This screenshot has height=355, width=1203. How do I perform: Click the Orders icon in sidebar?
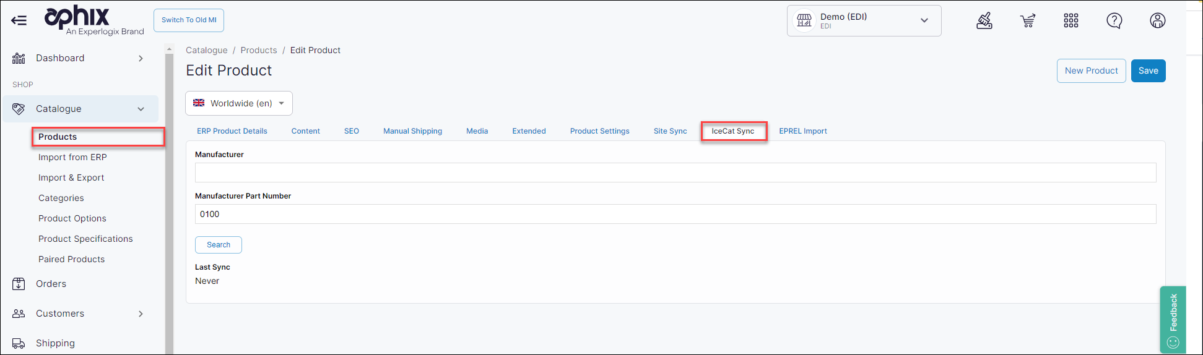(19, 284)
